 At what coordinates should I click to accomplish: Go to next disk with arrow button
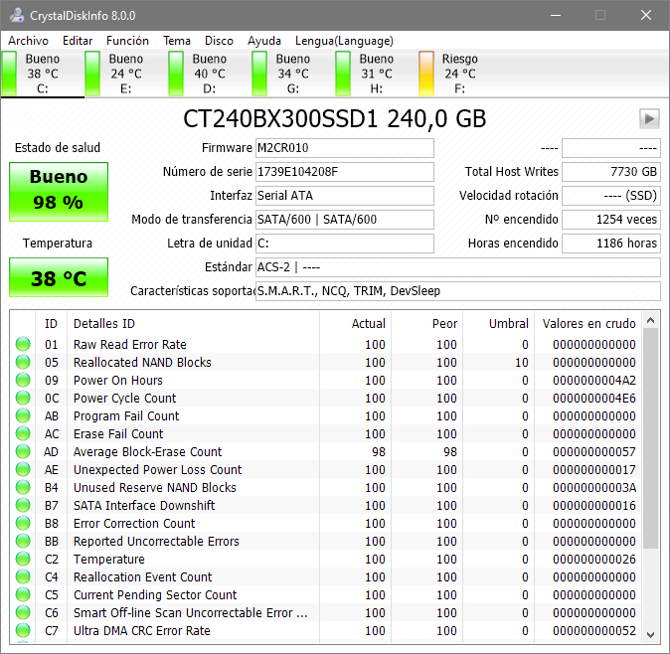click(x=649, y=118)
